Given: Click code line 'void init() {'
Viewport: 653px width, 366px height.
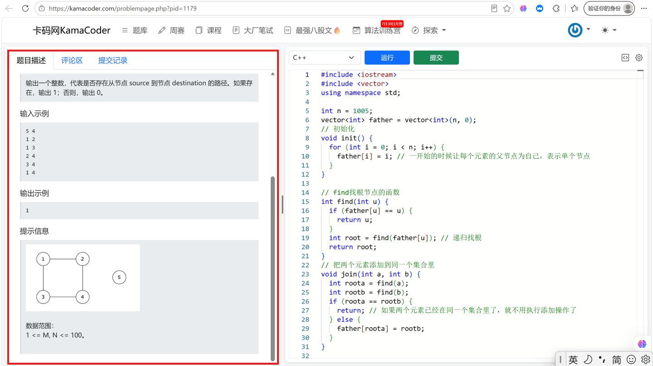Looking at the screenshot, I should coord(347,138).
